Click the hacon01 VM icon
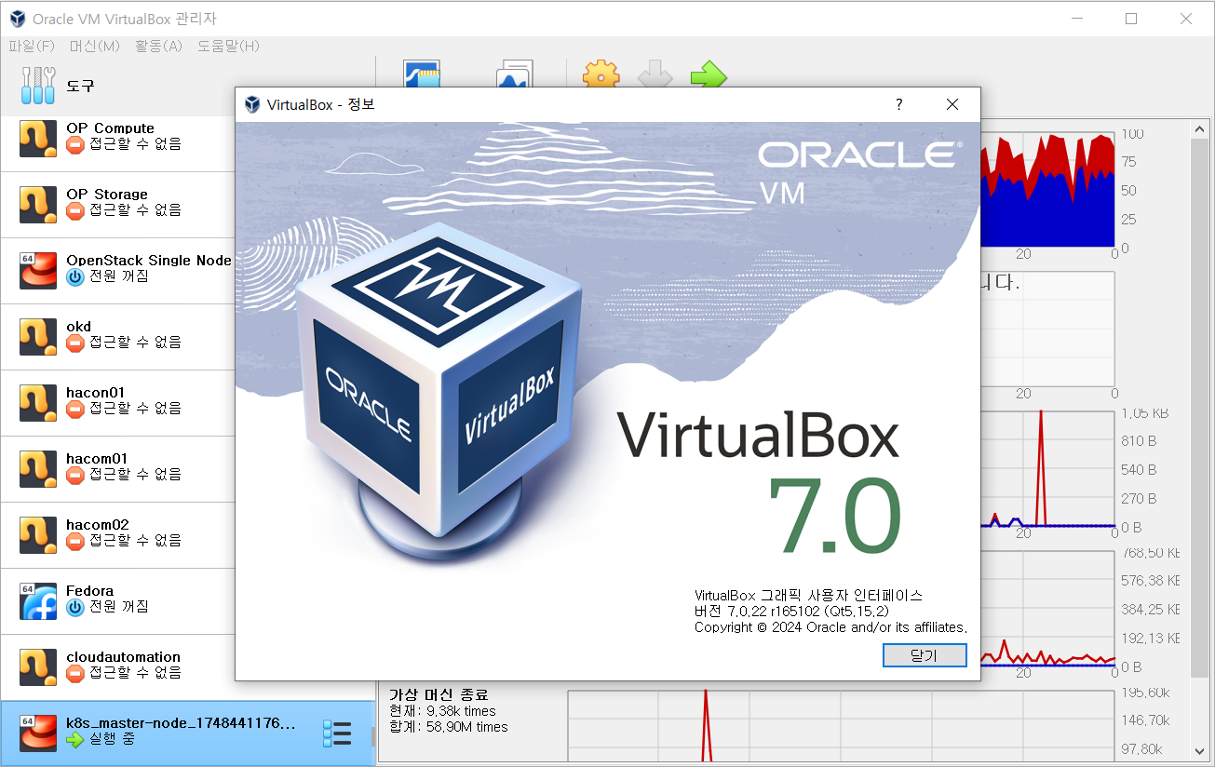The image size is (1215, 767). pos(38,401)
